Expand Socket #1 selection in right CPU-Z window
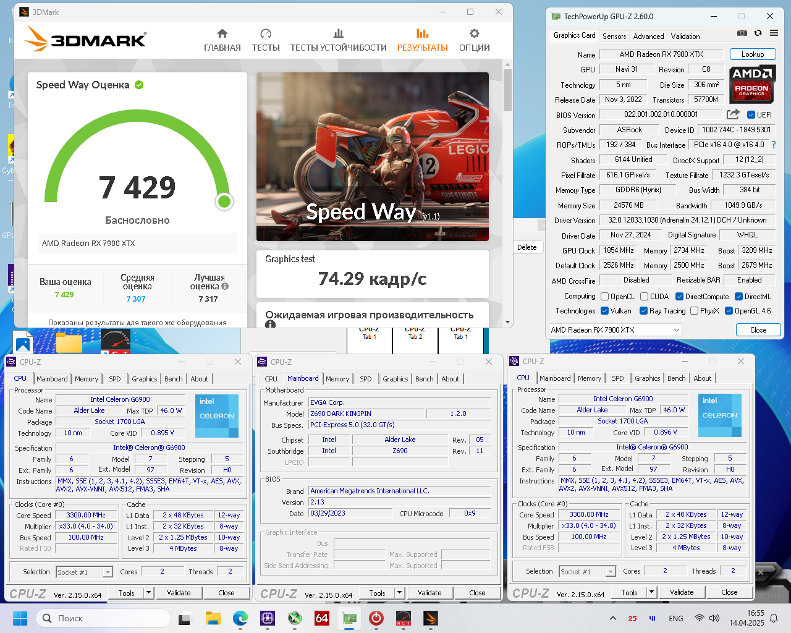This screenshot has width=791, height=633. coord(611,572)
